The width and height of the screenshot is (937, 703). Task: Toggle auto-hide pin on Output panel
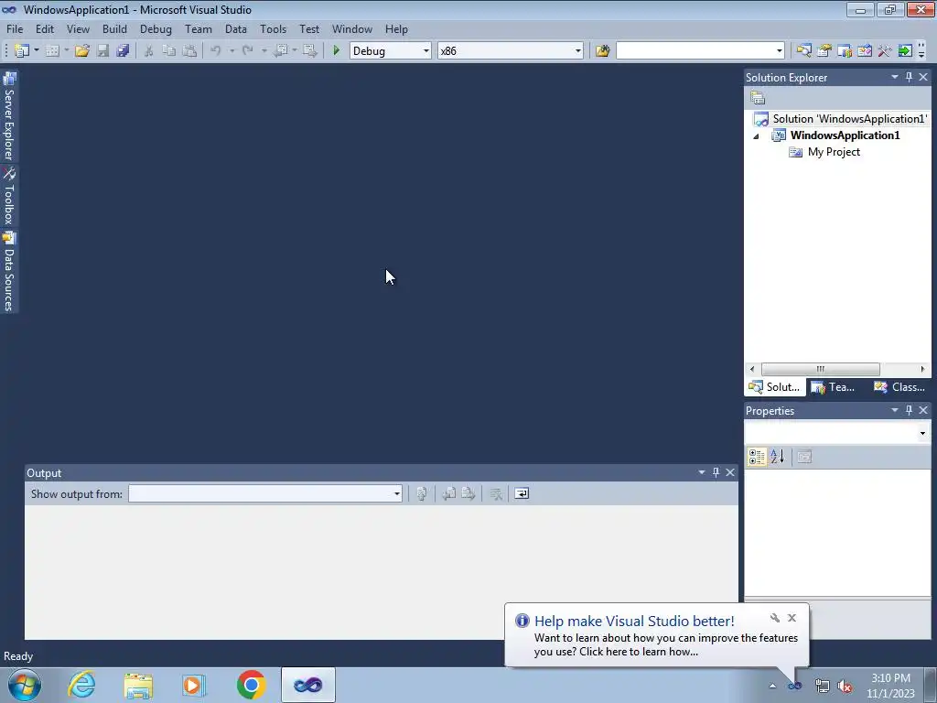[716, 472]
